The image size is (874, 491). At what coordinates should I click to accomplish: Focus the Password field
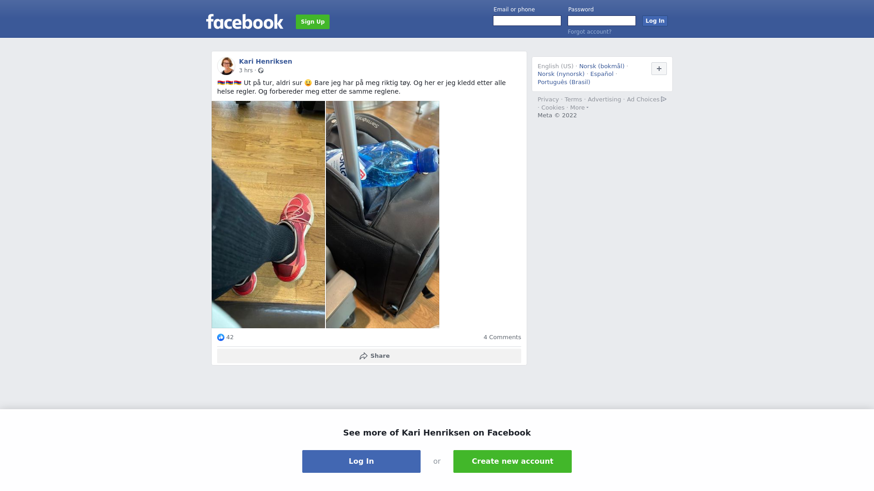(x=602, y=21)
